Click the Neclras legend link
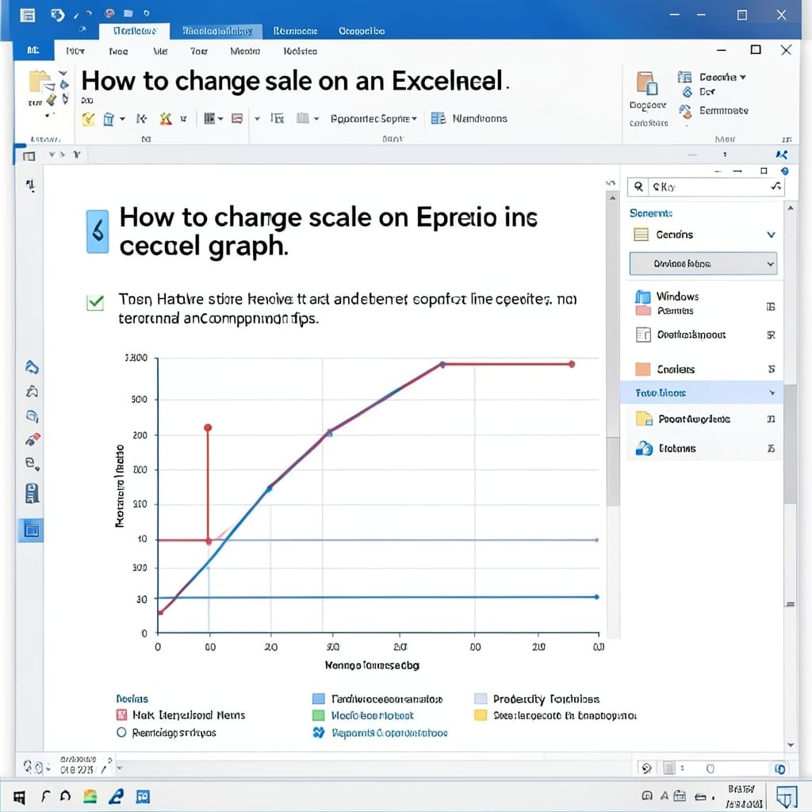812x812 pixels. pyautogui.click(x=132, y=699)
